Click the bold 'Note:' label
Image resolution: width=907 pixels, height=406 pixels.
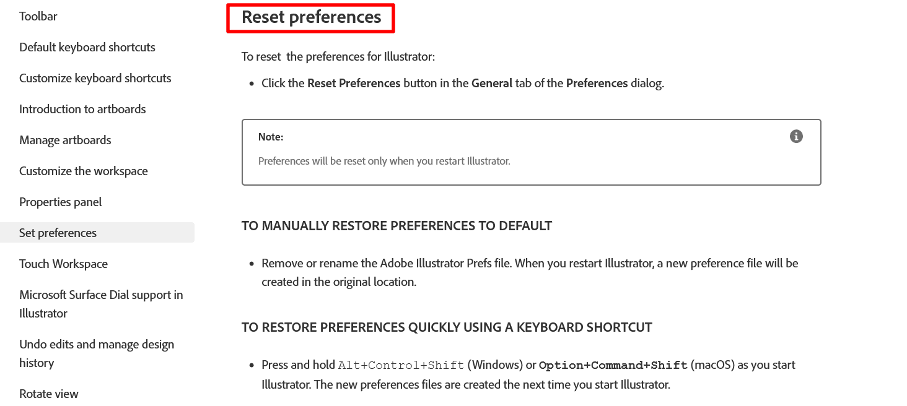271,137
